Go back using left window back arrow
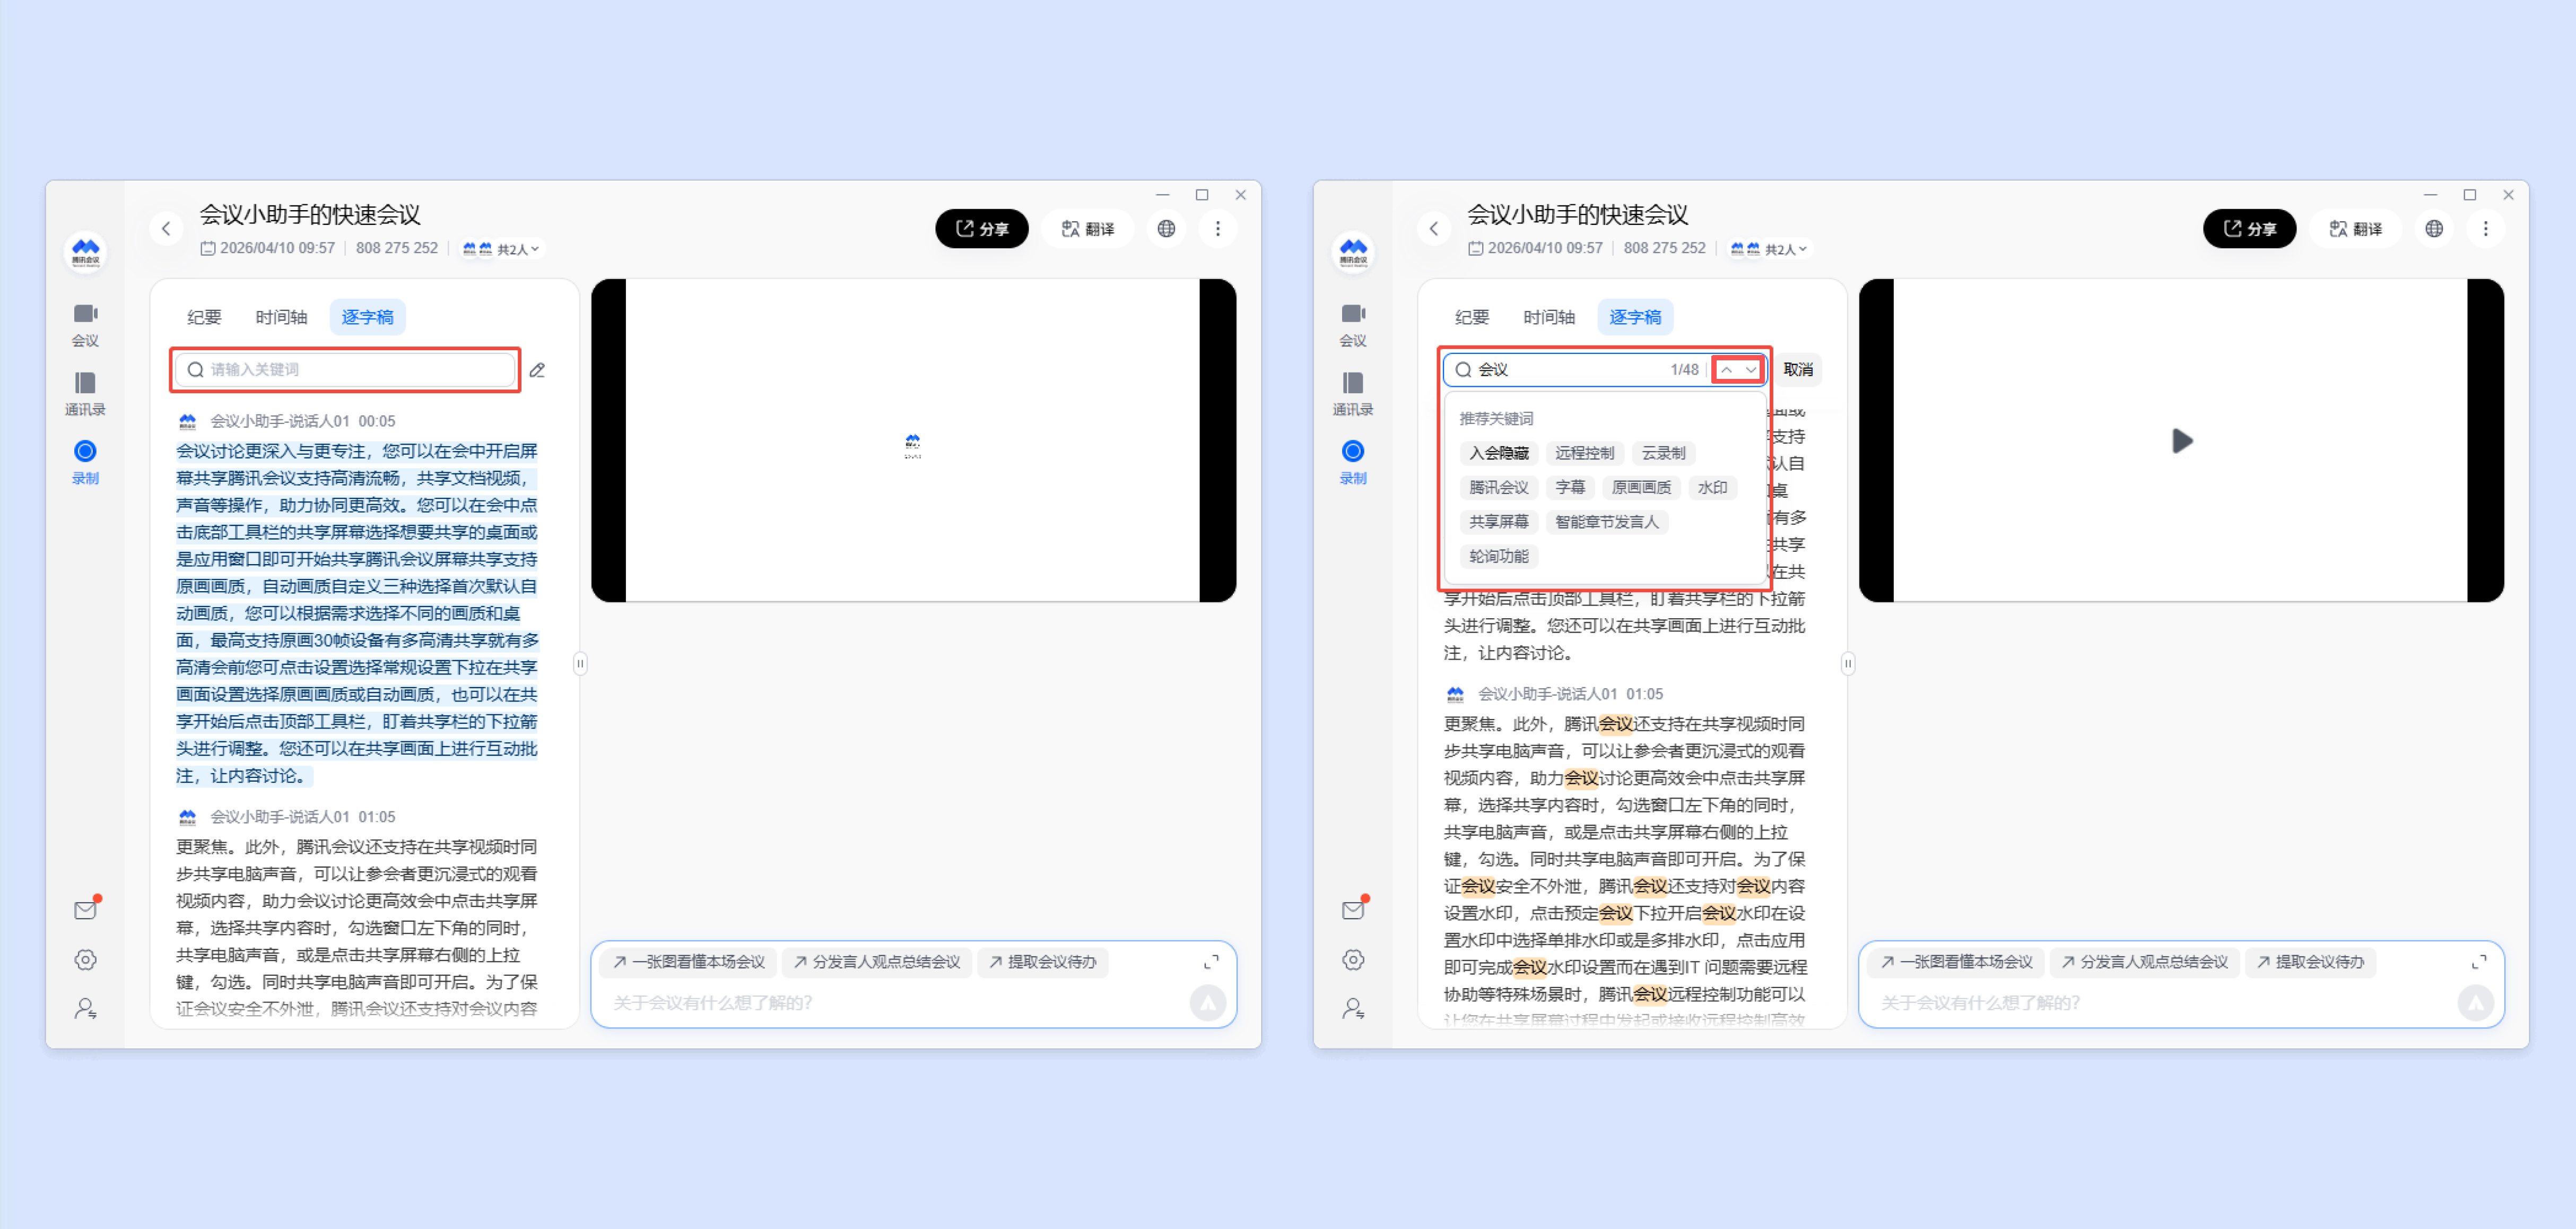 coord(166,228)
